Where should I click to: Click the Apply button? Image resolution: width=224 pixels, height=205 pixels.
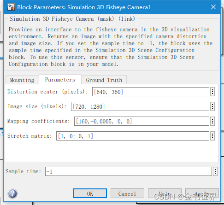point(202,193)
